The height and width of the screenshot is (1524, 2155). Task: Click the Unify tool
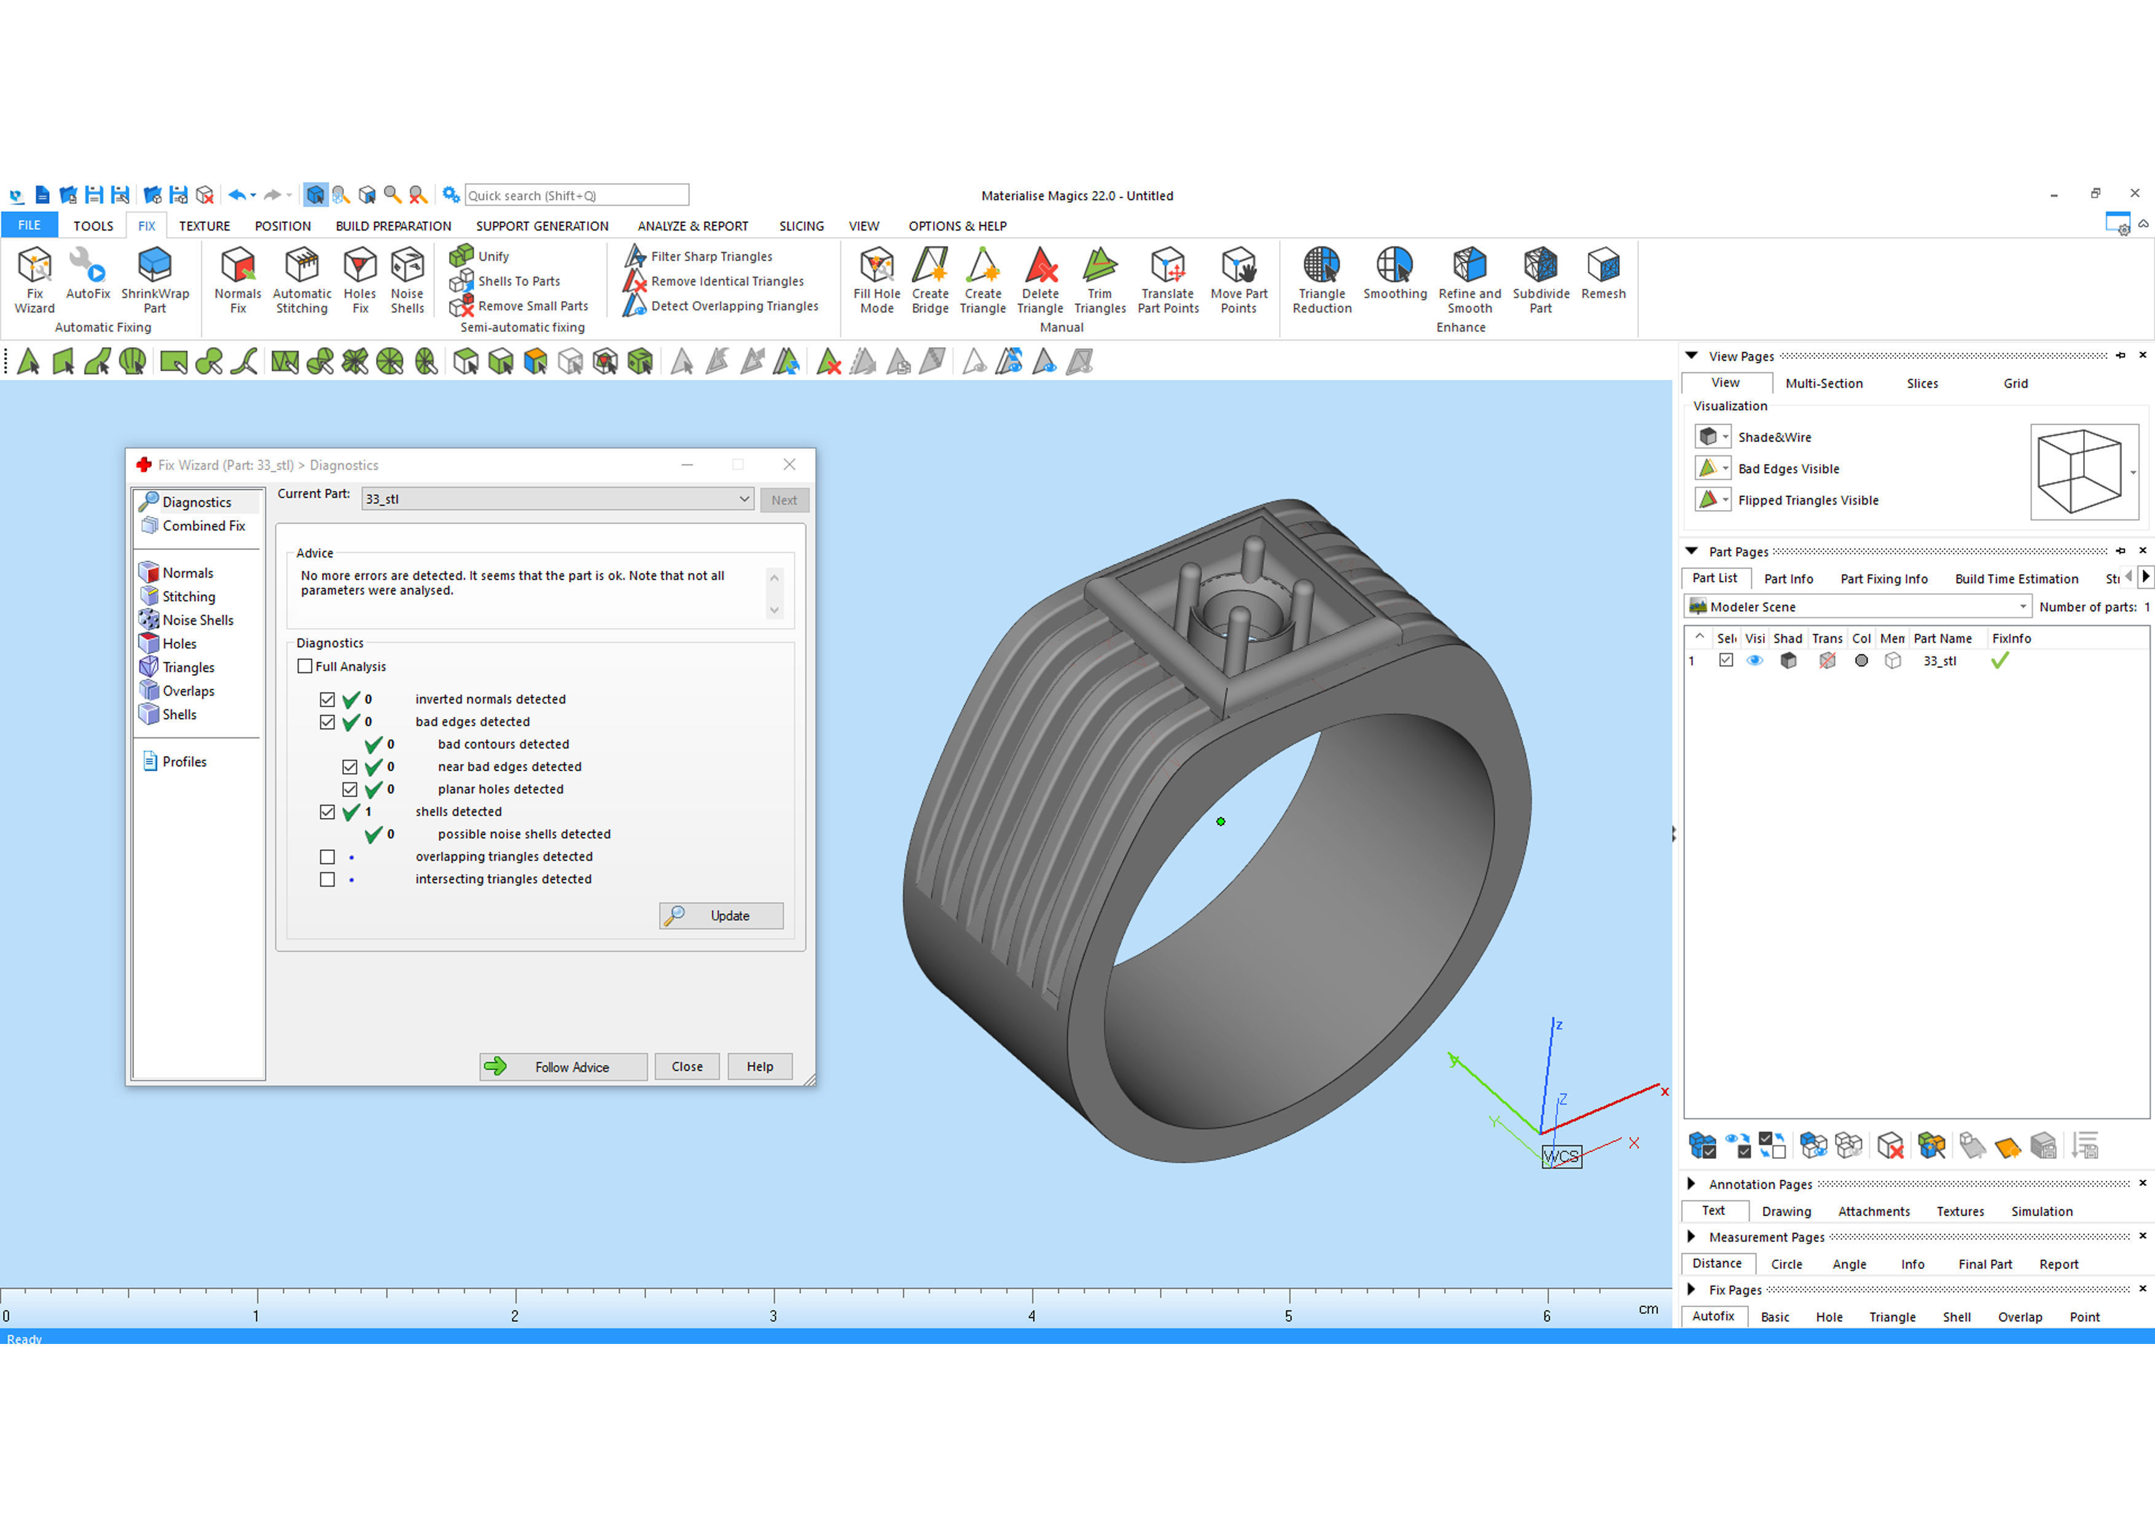tap(480, 256)
